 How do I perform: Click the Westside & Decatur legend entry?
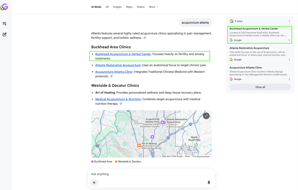pyautogui.click(x=128, y=161)
